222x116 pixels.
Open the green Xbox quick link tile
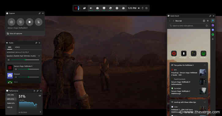pyautogui.click(x=203, y=54)
